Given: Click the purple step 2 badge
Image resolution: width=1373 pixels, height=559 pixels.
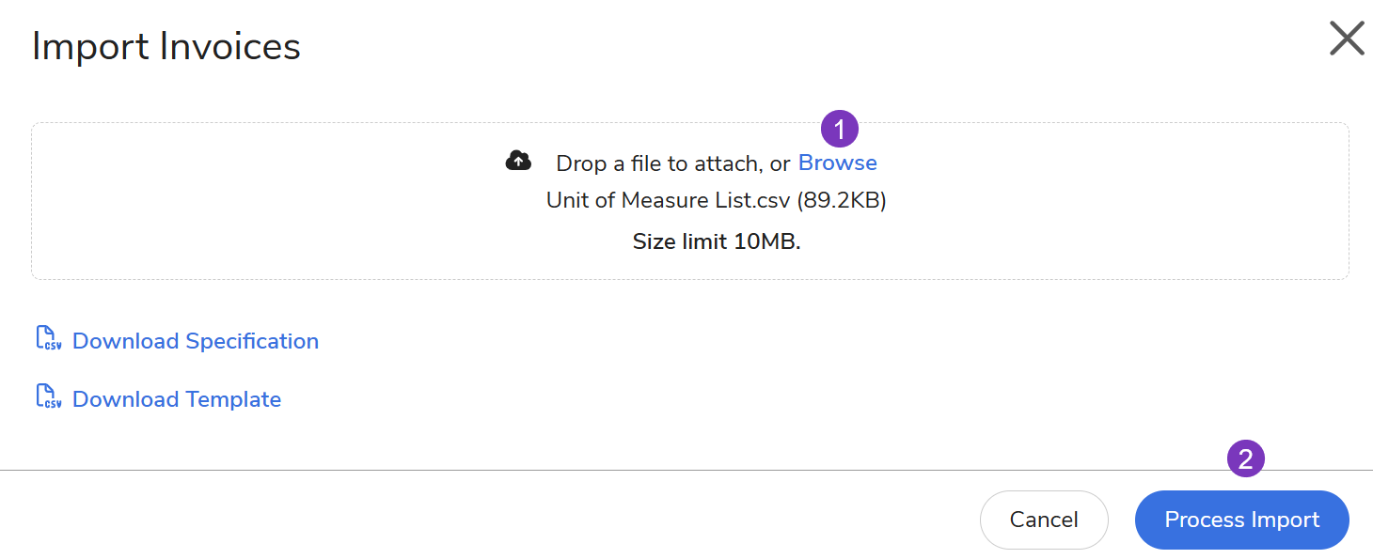Looking at the screenshot, I should coord(1246,459).
